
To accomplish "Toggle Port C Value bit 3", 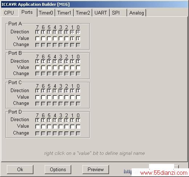I will click(61, 97).
